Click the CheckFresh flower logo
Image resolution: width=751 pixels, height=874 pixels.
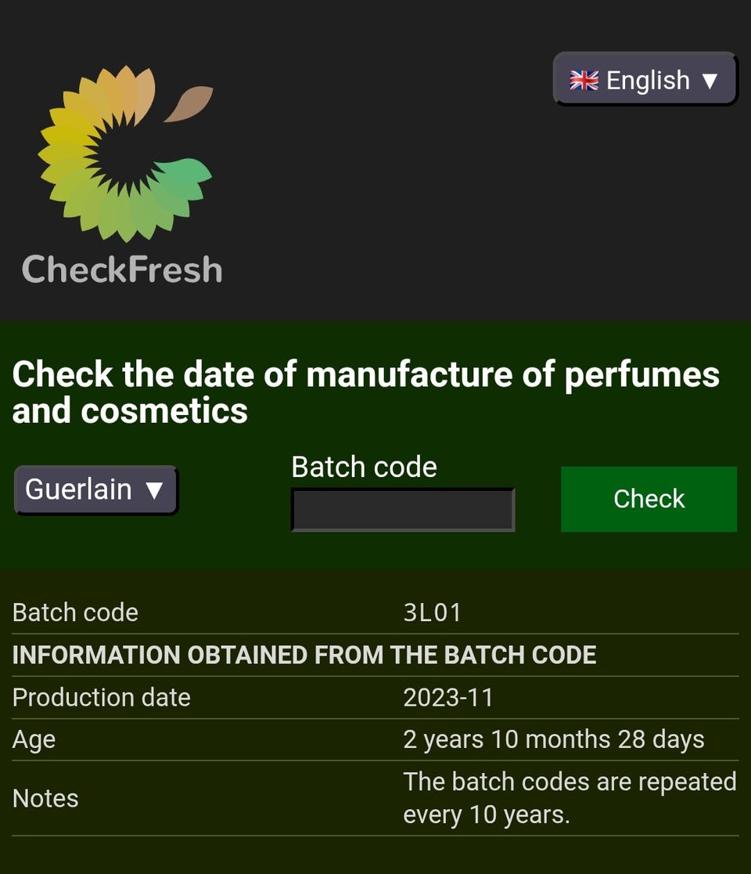125,153
